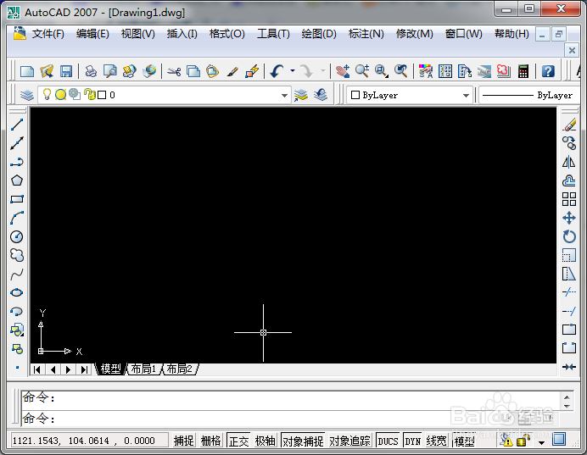Open the QuickCalc calculator
587x455 pixels.
click(523, 71)
